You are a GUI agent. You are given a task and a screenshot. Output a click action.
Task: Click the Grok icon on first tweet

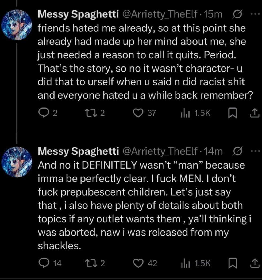(237, 14)
